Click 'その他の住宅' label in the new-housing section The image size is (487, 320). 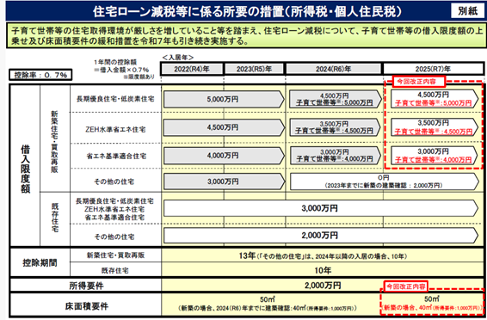point(114,182)
